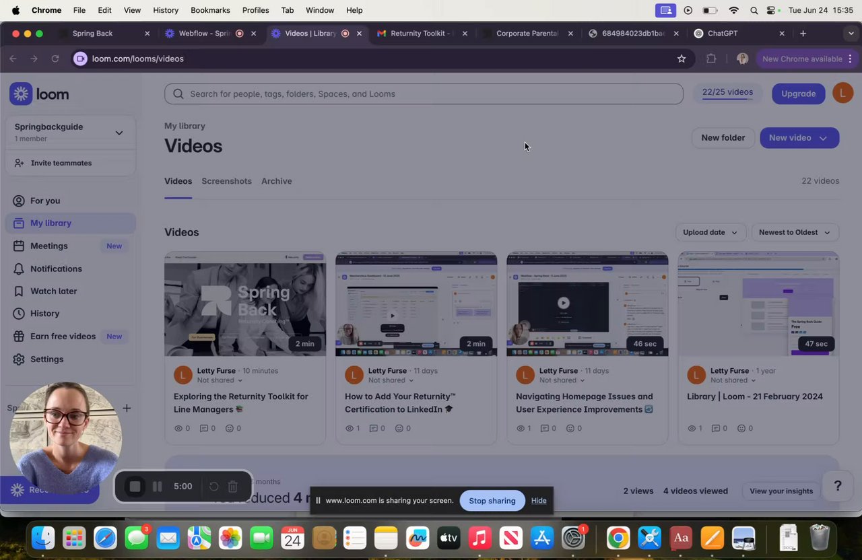Open Spotlight search in the menu bar
862x560 pixels.
754,10
